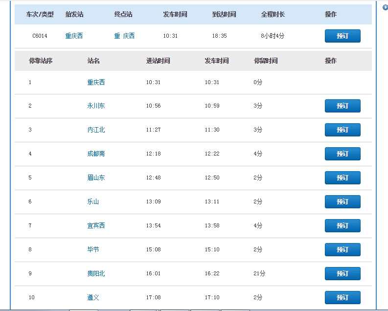Click 预订 in the 毕节 row
This screenshot has height=311, width=388.
pyautogui.click(x=342, y=250)
